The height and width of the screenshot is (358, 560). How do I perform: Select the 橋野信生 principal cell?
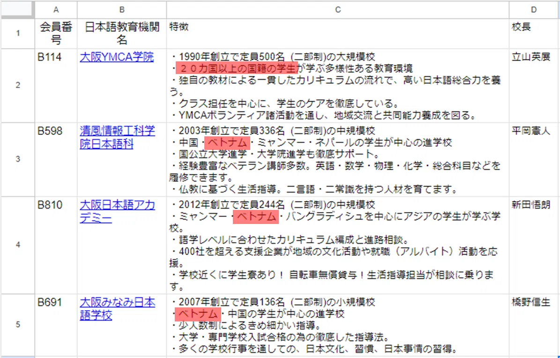[534, 325]
